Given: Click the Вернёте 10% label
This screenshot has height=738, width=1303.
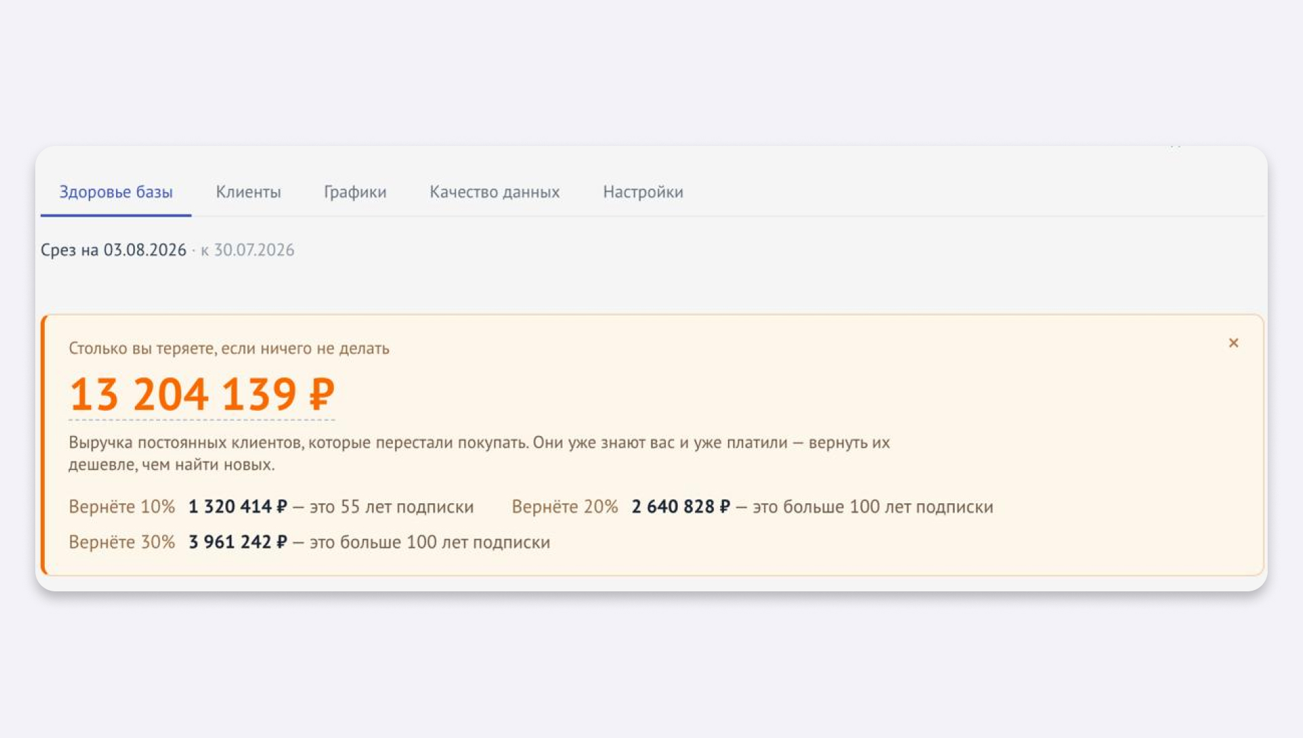Looking at the screenshot, I should point(121,506).
